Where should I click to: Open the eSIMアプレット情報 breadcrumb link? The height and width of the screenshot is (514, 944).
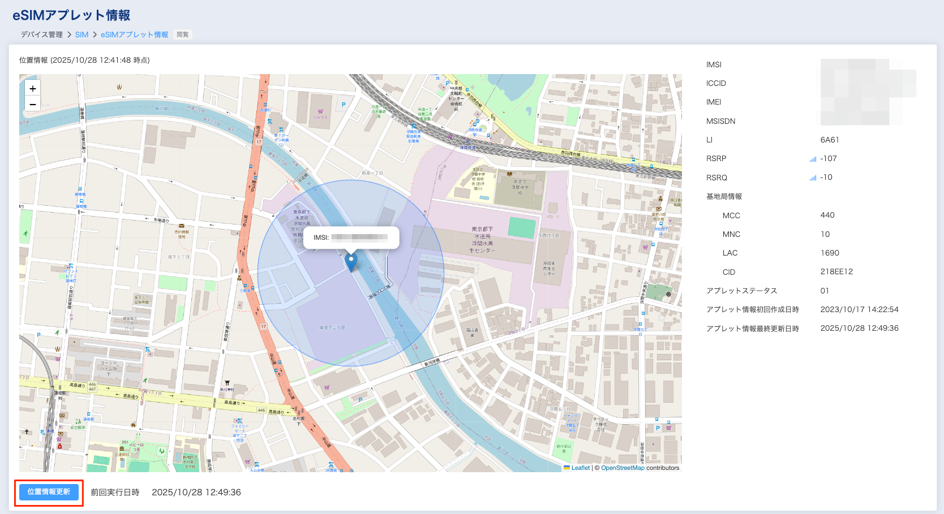(134, 34)
